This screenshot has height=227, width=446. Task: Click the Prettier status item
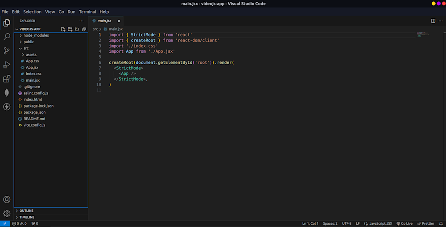click(425, 223)
